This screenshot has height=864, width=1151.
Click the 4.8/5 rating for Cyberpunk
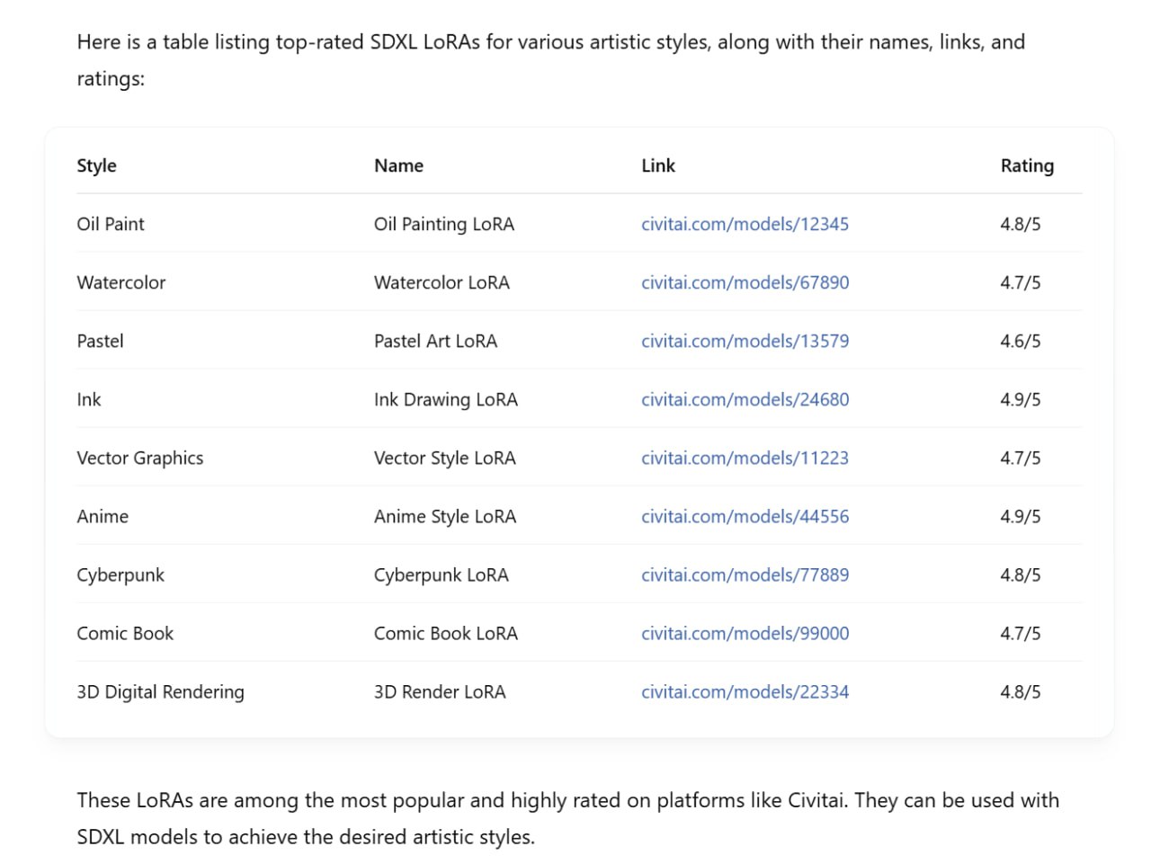tap(1021, 575)
